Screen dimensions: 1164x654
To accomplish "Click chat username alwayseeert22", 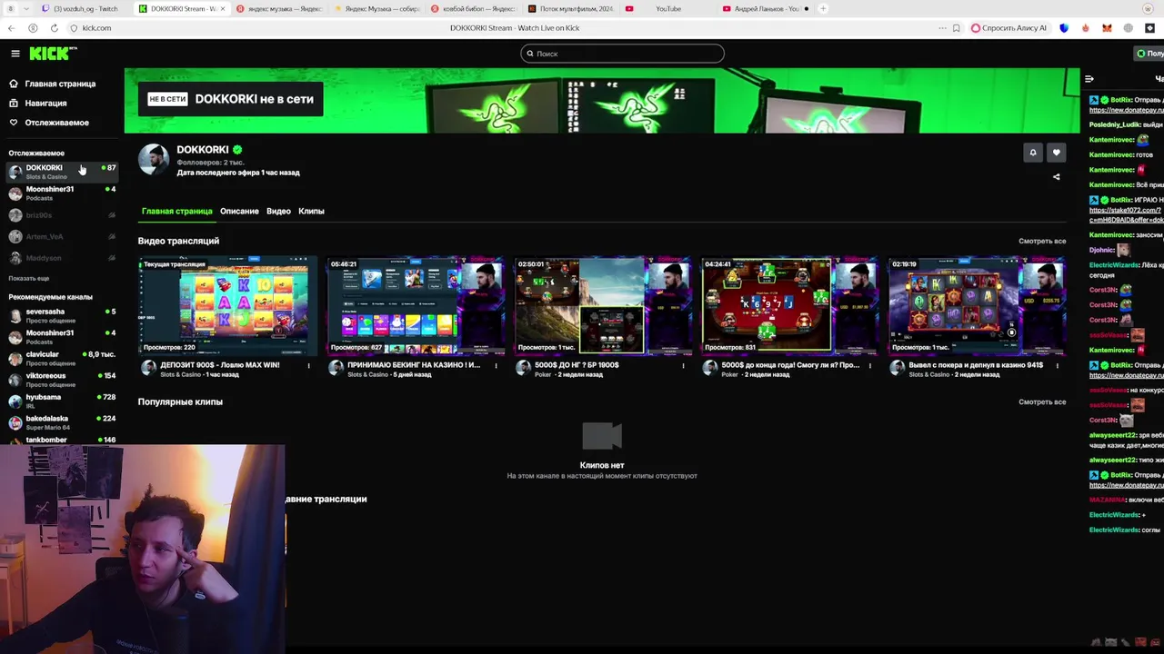I will pyautogui.click(x=1112, y=435).
